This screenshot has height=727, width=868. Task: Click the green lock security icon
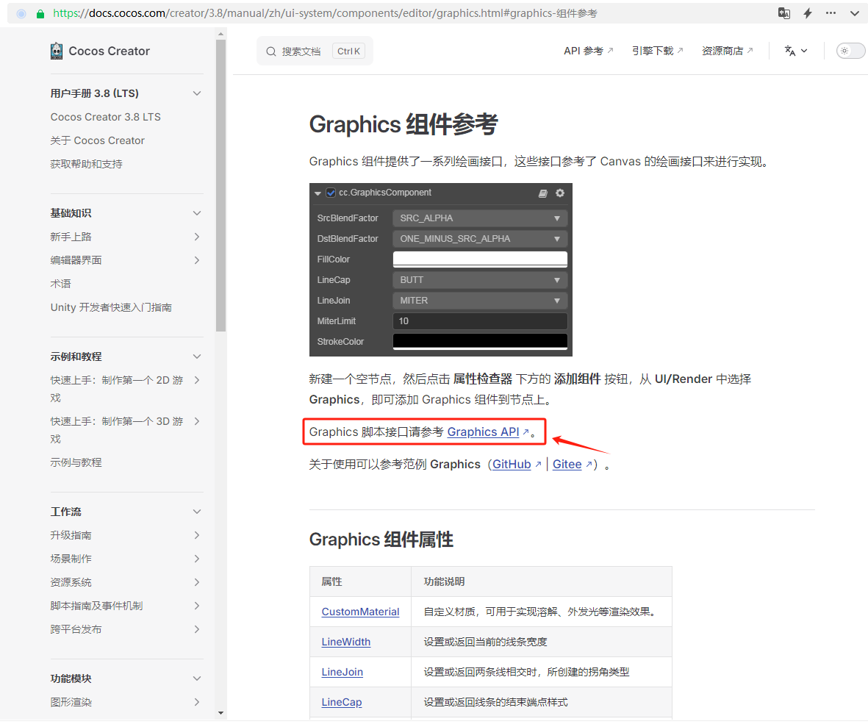[40, 14]
